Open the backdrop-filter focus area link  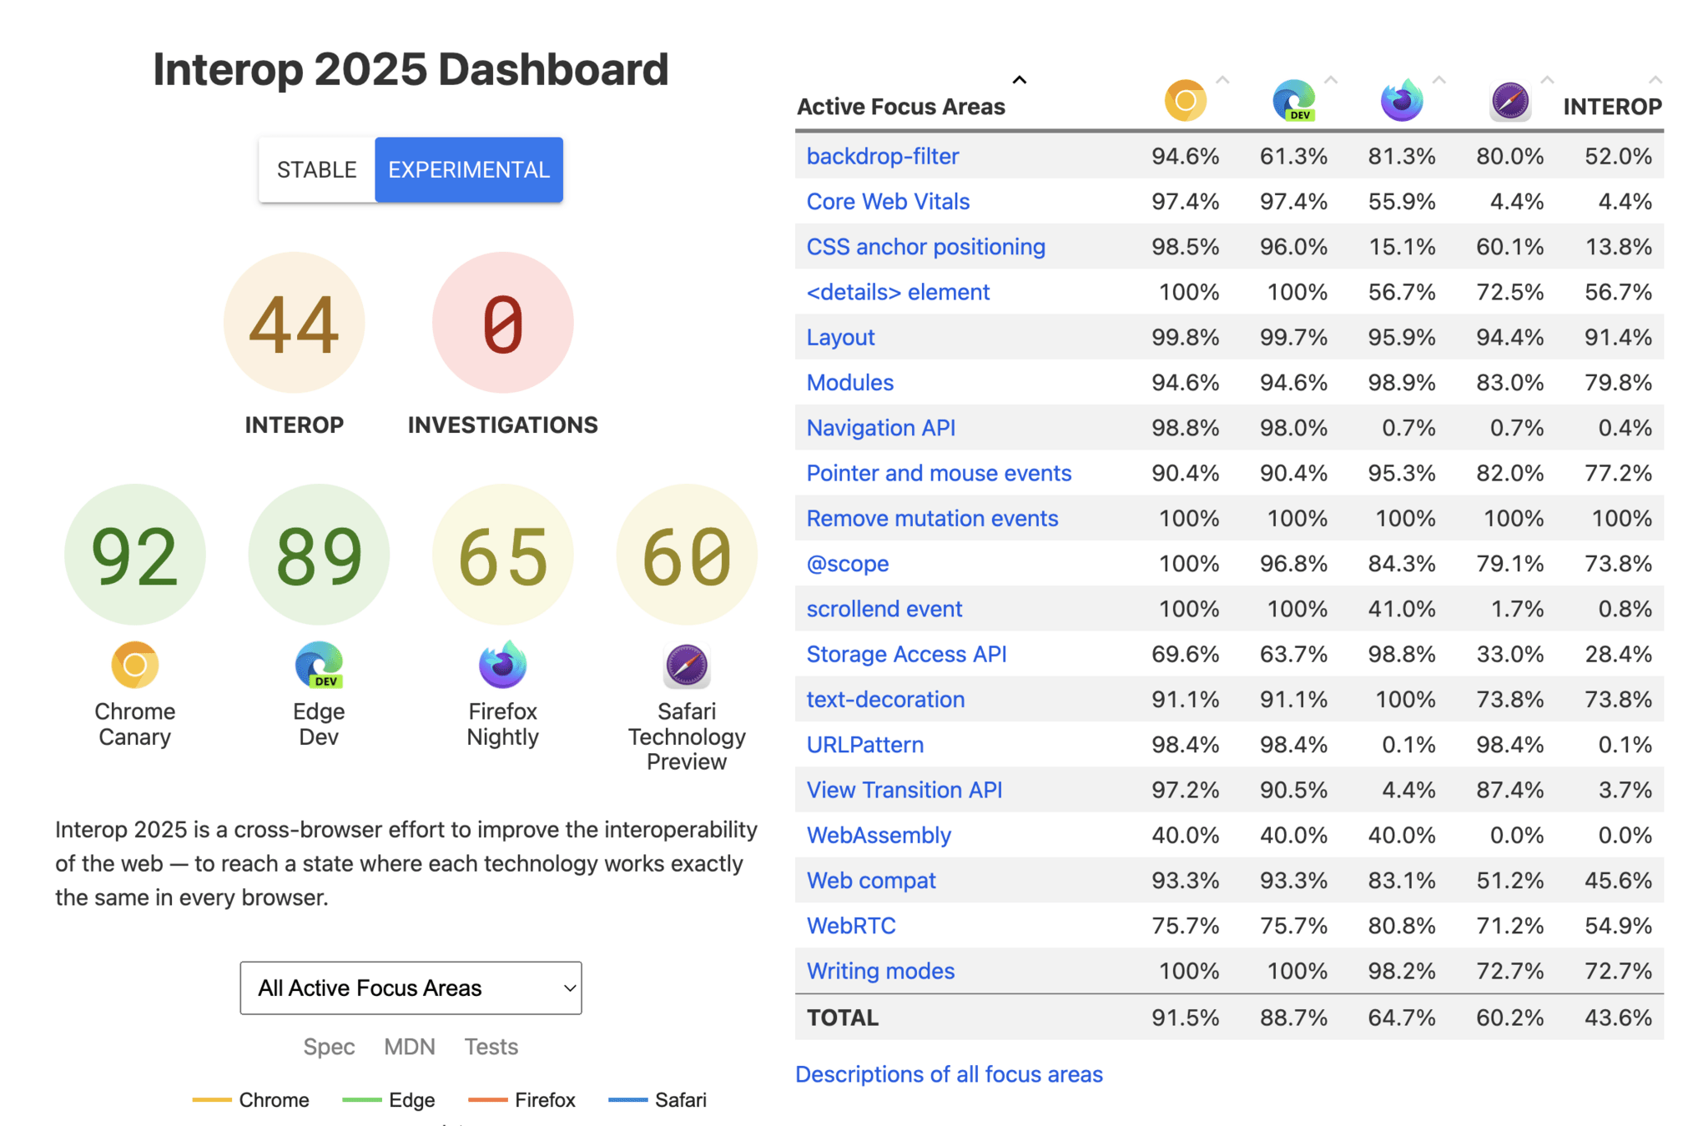tap(882, 156)
